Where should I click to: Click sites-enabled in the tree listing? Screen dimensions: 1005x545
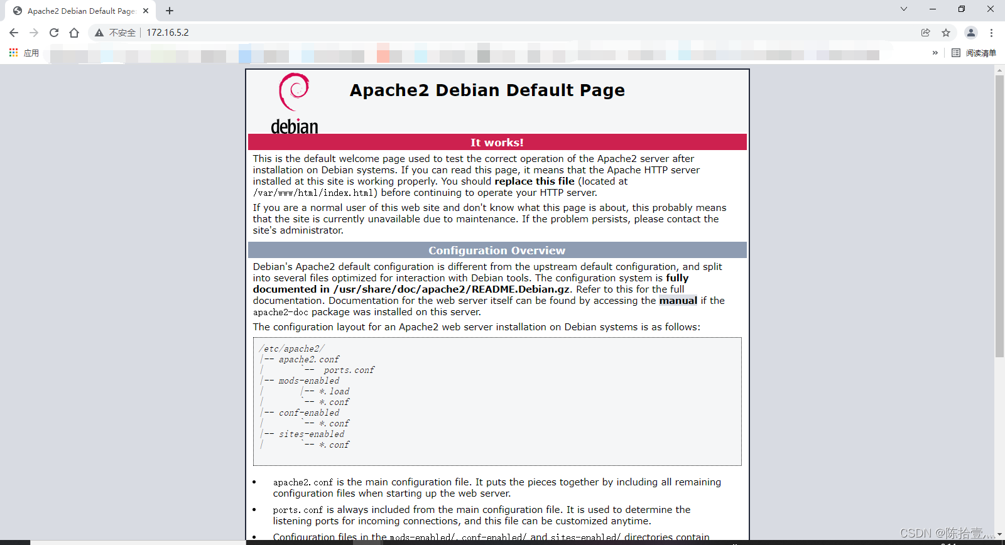(312, 434)
